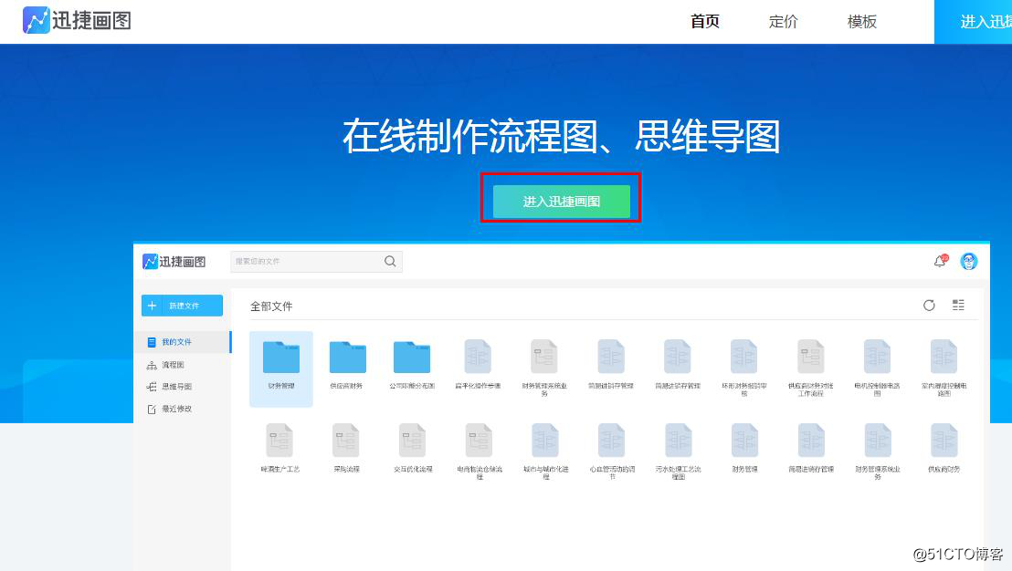Open the 供应商财务对账工作流程 file
Viewport: 1012px width, 571px height.
tap(811, 366)
